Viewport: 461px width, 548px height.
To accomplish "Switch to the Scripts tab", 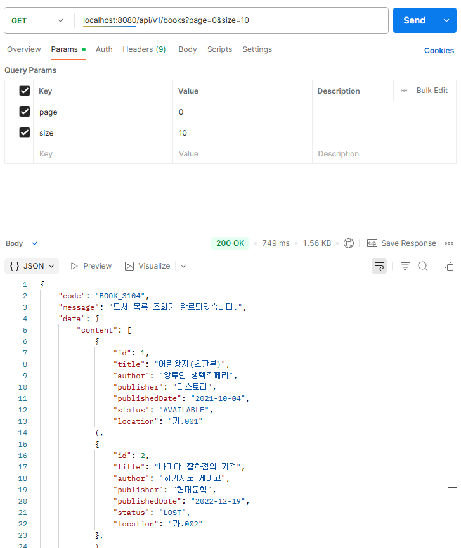I will [x=219, y=49].
